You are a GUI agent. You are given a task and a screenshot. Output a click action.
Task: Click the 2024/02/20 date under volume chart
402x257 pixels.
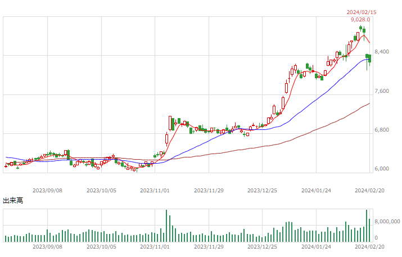pos(369,247)
